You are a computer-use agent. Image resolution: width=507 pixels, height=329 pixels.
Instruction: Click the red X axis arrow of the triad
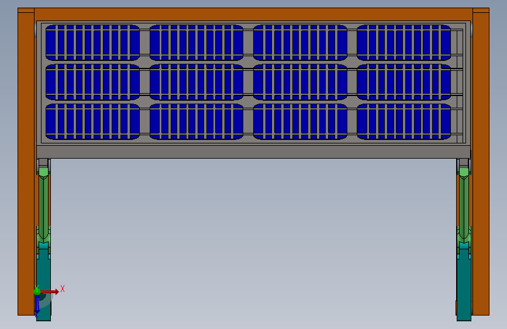pyautogui.click(x=49, y=292)
